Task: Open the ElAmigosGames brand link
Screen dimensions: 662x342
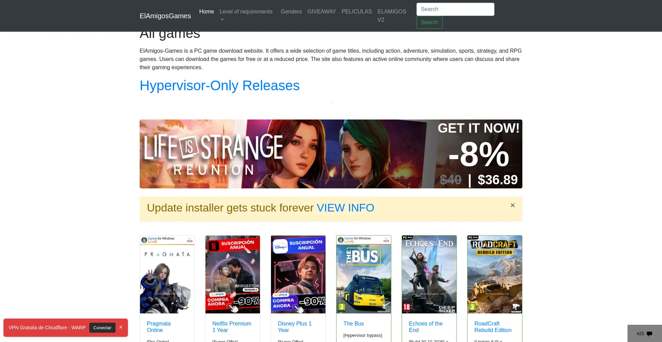Action: pos(165,16)
